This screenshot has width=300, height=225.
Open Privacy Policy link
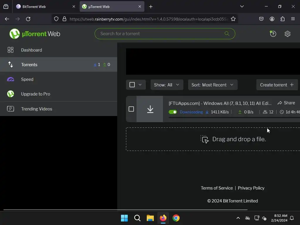click(x=251, y=188)
